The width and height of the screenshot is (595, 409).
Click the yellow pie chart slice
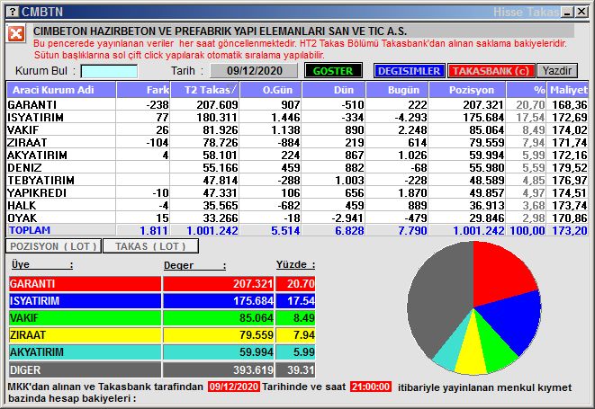472,352
